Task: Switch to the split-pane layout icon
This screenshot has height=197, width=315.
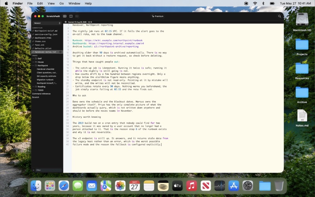Action: [71, 16]
